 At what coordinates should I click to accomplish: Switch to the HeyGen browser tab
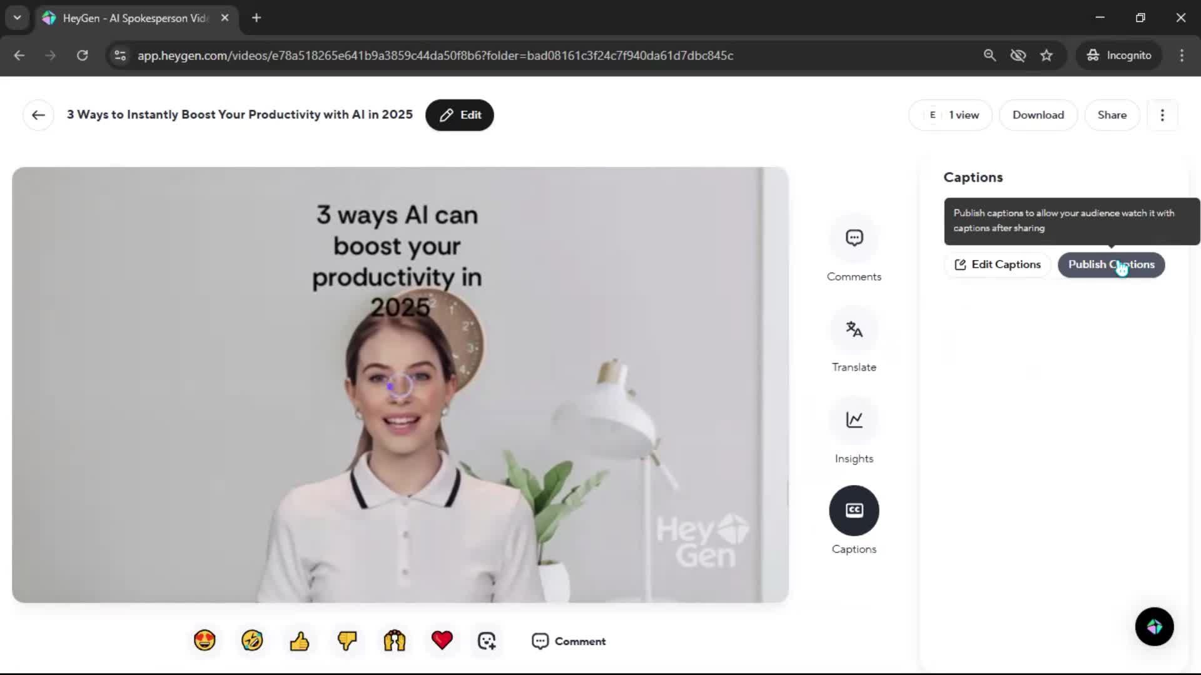134,18
